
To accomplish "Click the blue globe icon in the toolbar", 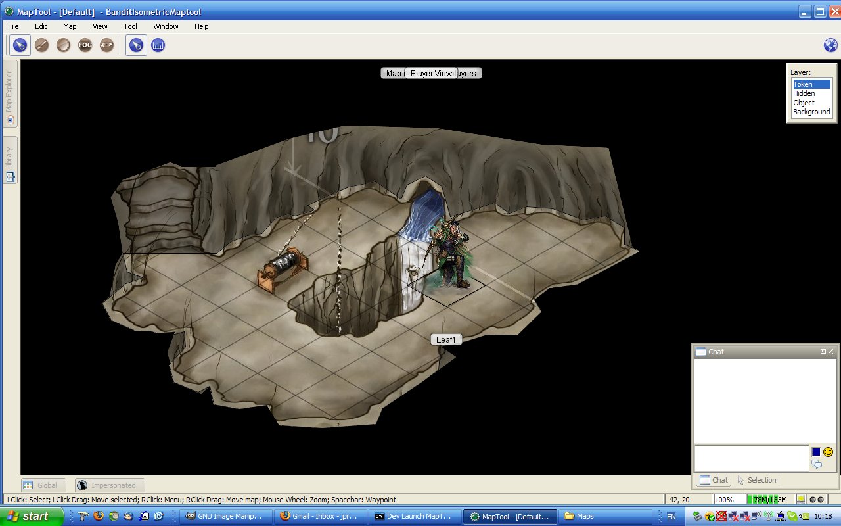I will tap(830, 45).
